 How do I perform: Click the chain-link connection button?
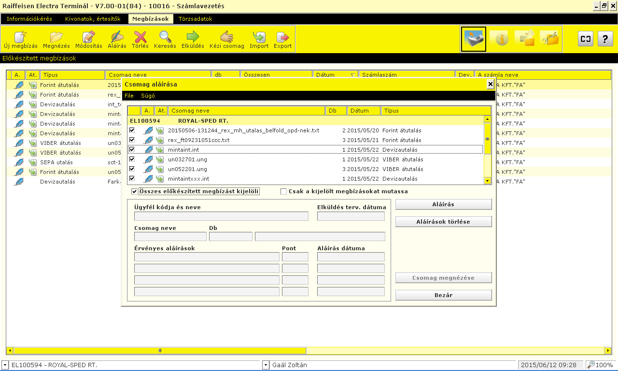pyautogui.click(x=586, y=39)
